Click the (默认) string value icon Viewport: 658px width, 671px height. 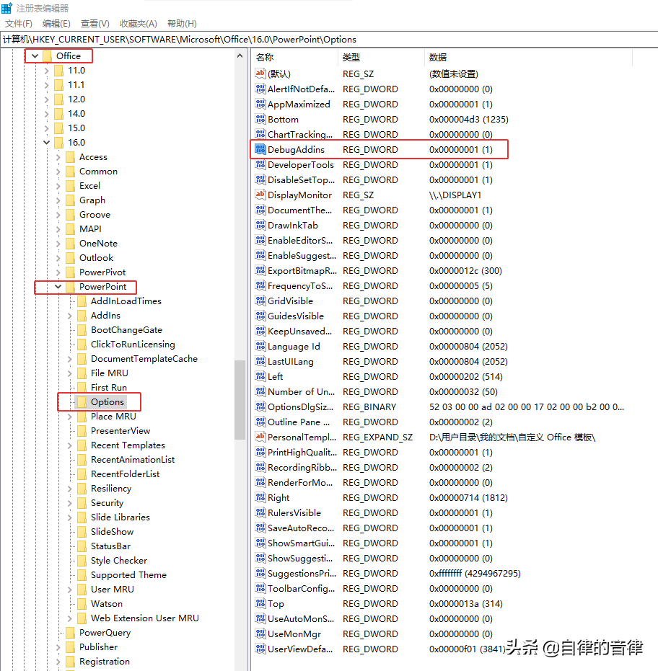[x=260, y=74]
